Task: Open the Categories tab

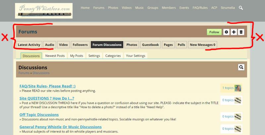Action: [x=113, y=56]
